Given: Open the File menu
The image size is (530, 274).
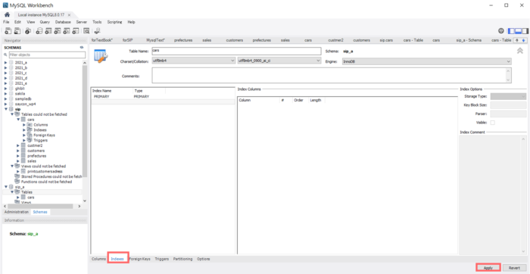Looking at the screenshot, I should click(7, 22).
